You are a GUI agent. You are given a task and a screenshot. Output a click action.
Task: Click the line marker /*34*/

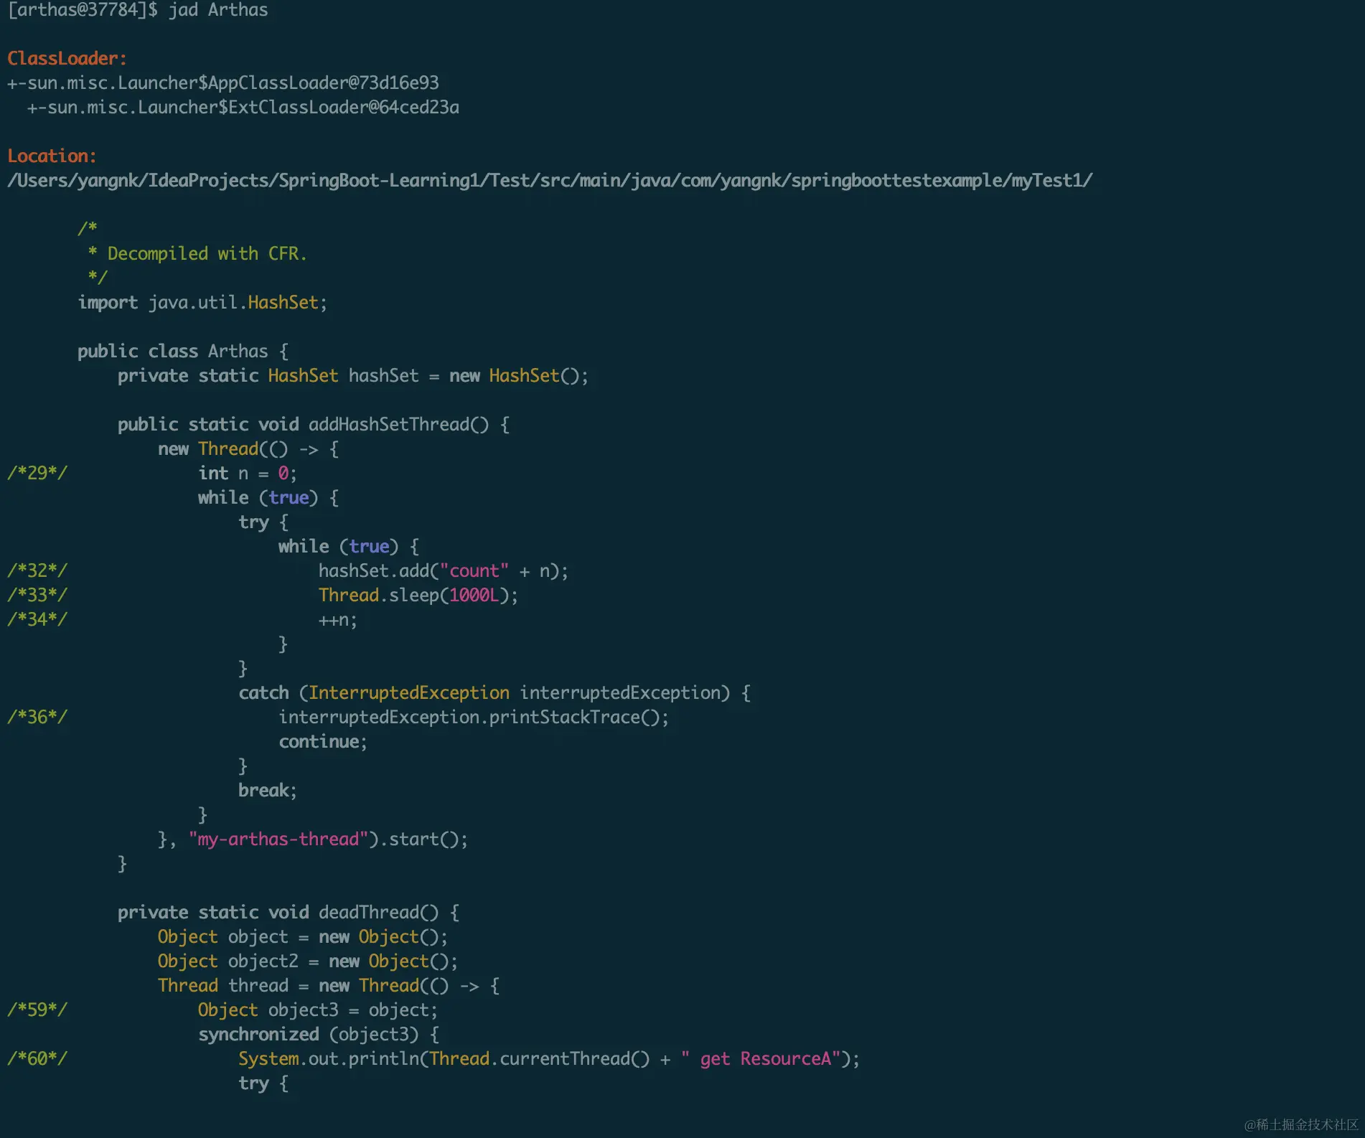[x=37, y=619]
